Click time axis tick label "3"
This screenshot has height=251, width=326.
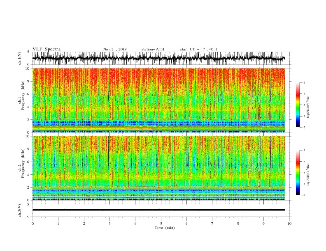pos(109,224)
